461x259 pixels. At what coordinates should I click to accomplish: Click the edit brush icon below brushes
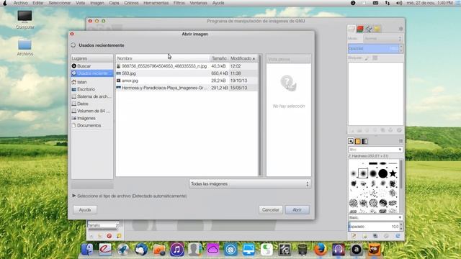(354, 236)
